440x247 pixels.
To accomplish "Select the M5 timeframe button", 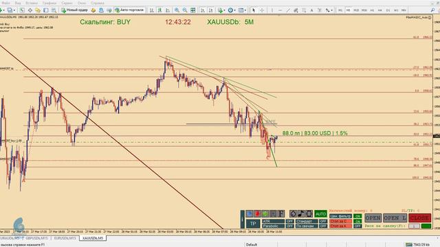I will pos(348,10).
